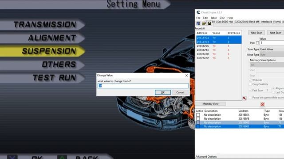Click Cancel in Change Value dialog
Viewport: 284px width, 159px height.
180,92
